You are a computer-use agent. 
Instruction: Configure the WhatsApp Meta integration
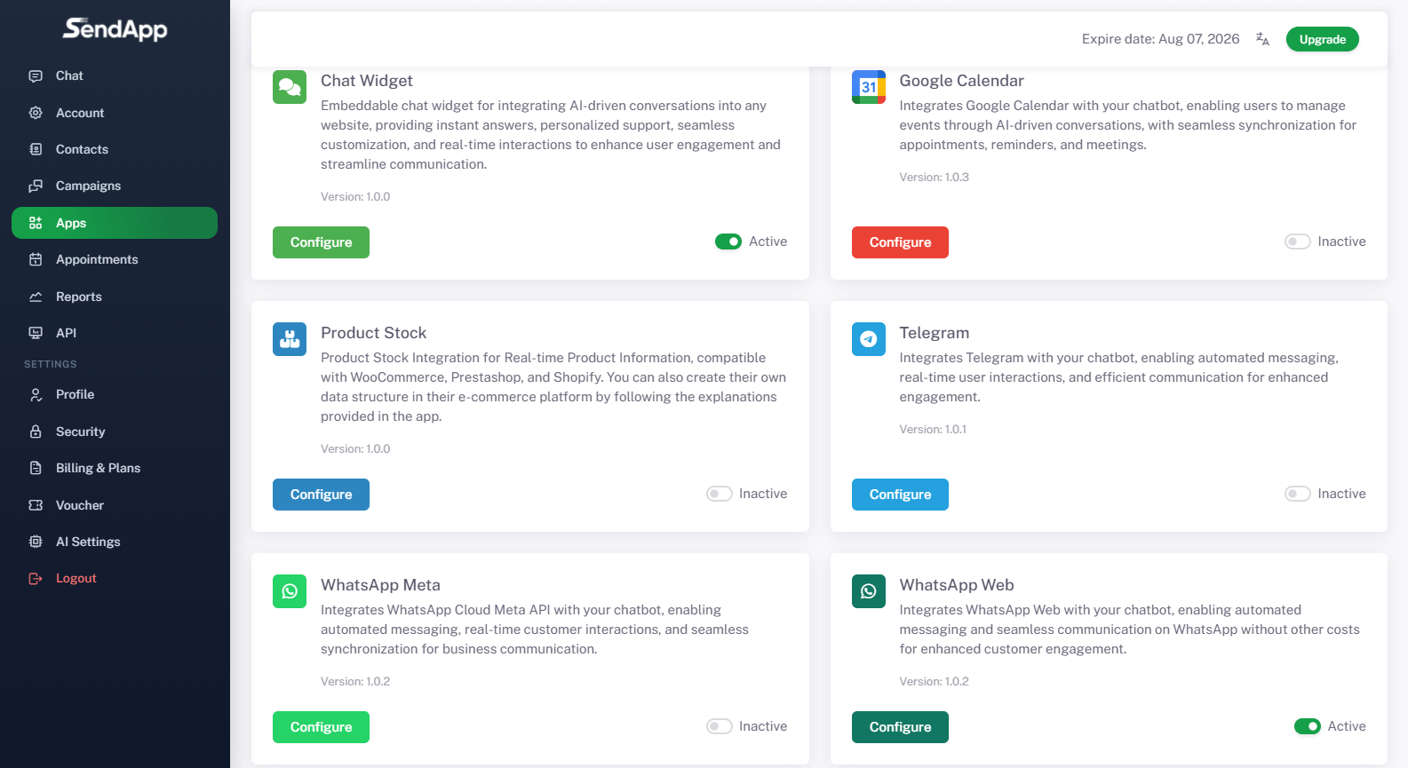click(x=321, y=727)
